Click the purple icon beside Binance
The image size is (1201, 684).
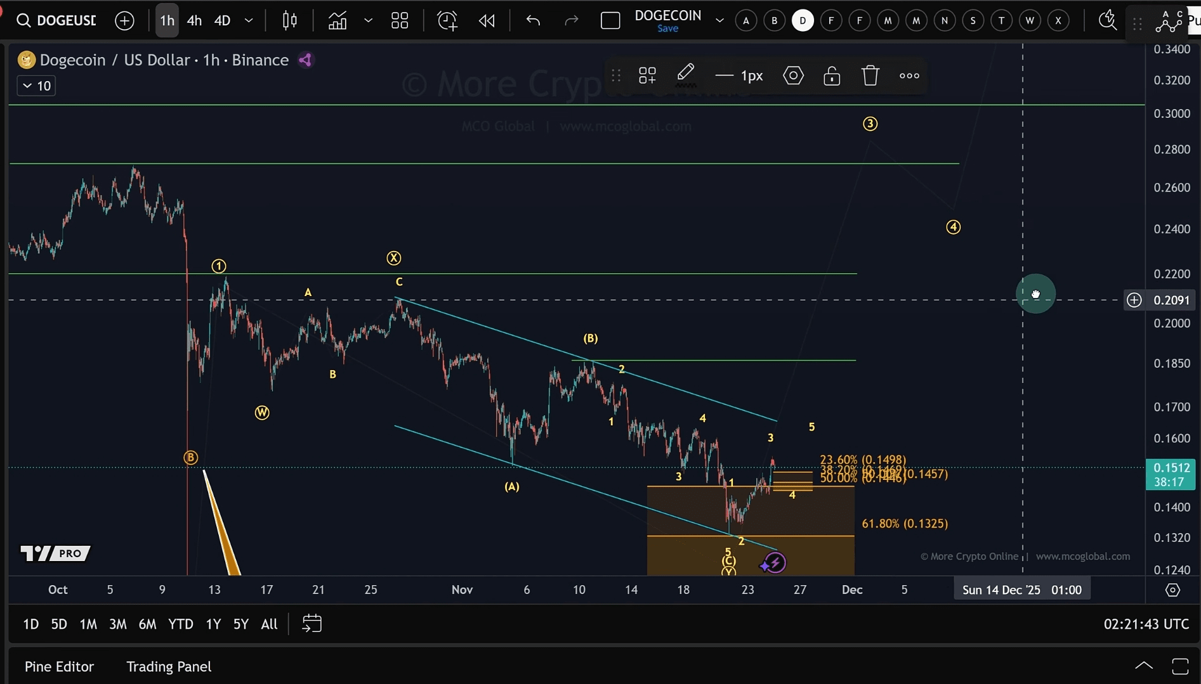click(305, 60)
